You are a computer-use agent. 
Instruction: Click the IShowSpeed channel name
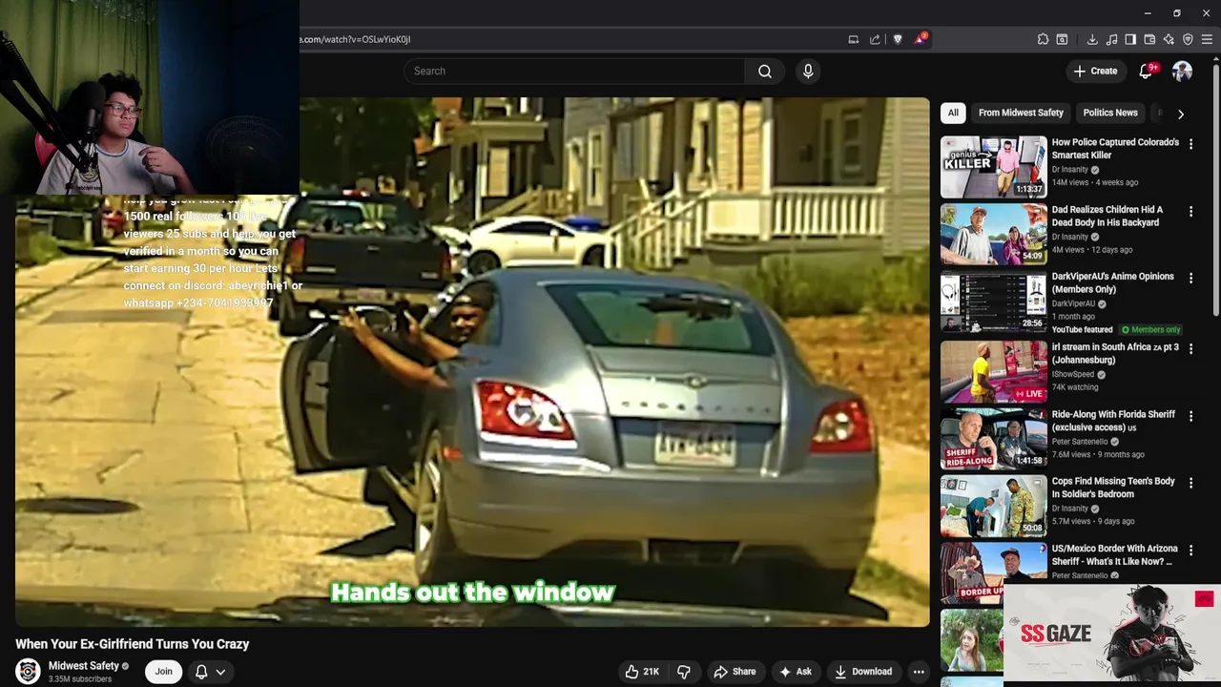click(1073, 374)
